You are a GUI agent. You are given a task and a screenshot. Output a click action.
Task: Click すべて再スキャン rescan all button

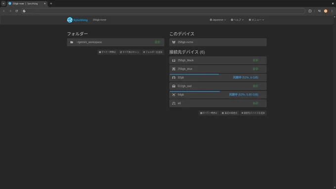click(x=129, y=52)
